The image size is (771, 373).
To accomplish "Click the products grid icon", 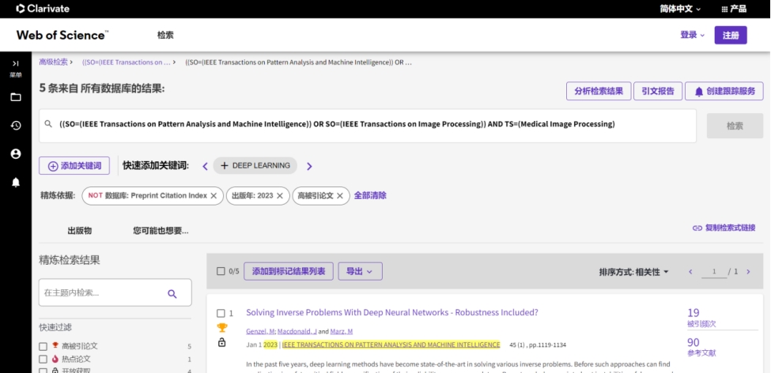I will point(724,9).
